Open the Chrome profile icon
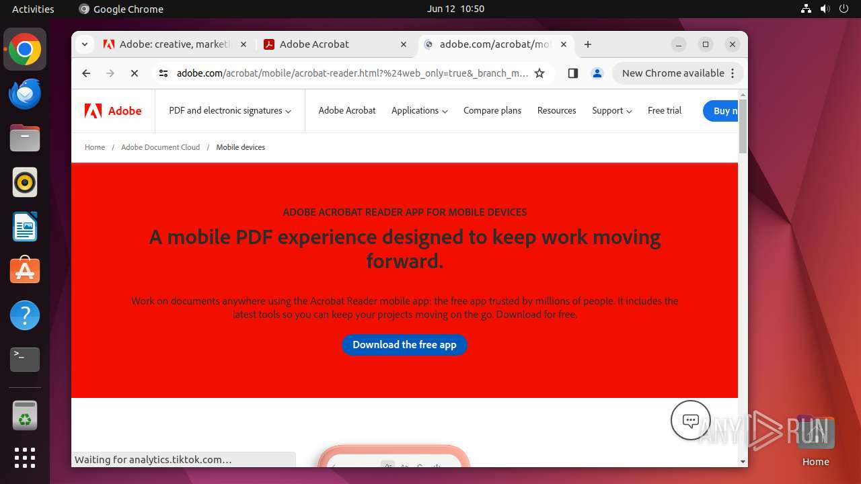This screenshot has width=861, height=484. point(597,73)
